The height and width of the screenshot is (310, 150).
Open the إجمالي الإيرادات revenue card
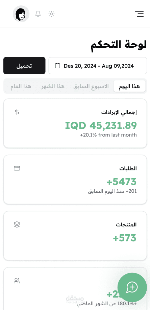point(75,123)
